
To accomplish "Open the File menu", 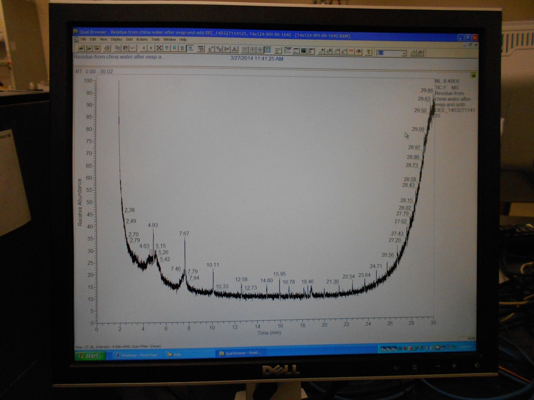I will point(83,39).
